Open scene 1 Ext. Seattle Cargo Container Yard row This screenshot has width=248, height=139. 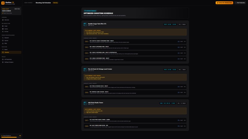point(135,41)
